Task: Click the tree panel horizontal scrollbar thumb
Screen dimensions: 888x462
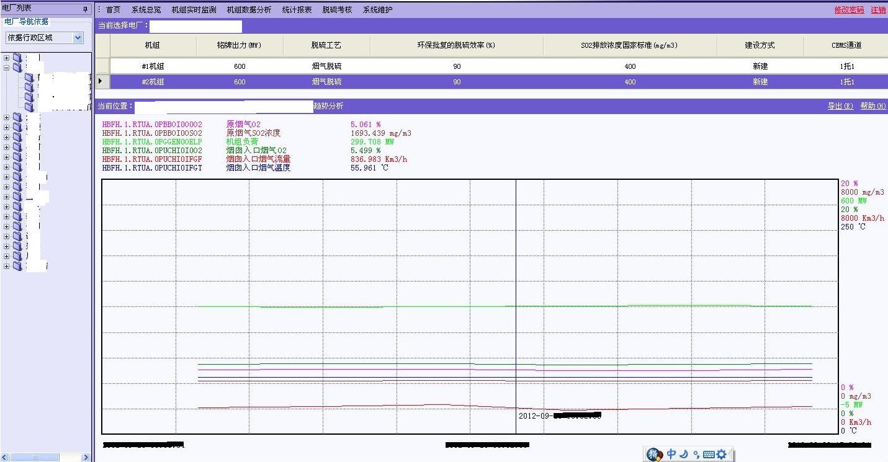Action: pyautogui.click(x=35, y=457)
